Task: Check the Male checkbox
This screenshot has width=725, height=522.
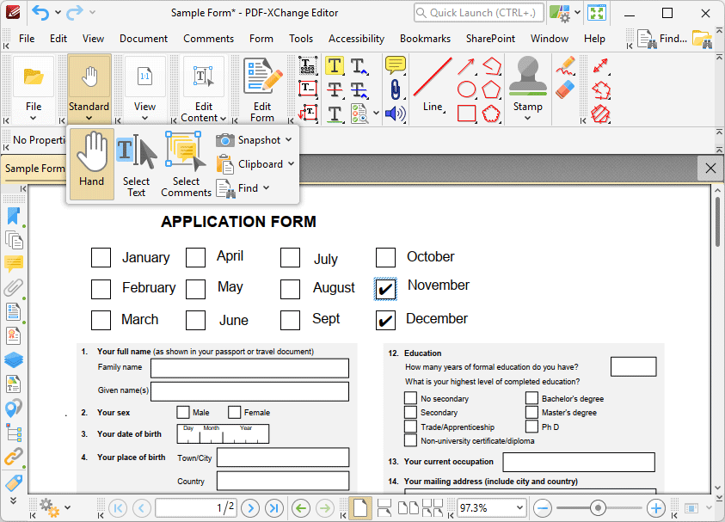Action: 183,412
